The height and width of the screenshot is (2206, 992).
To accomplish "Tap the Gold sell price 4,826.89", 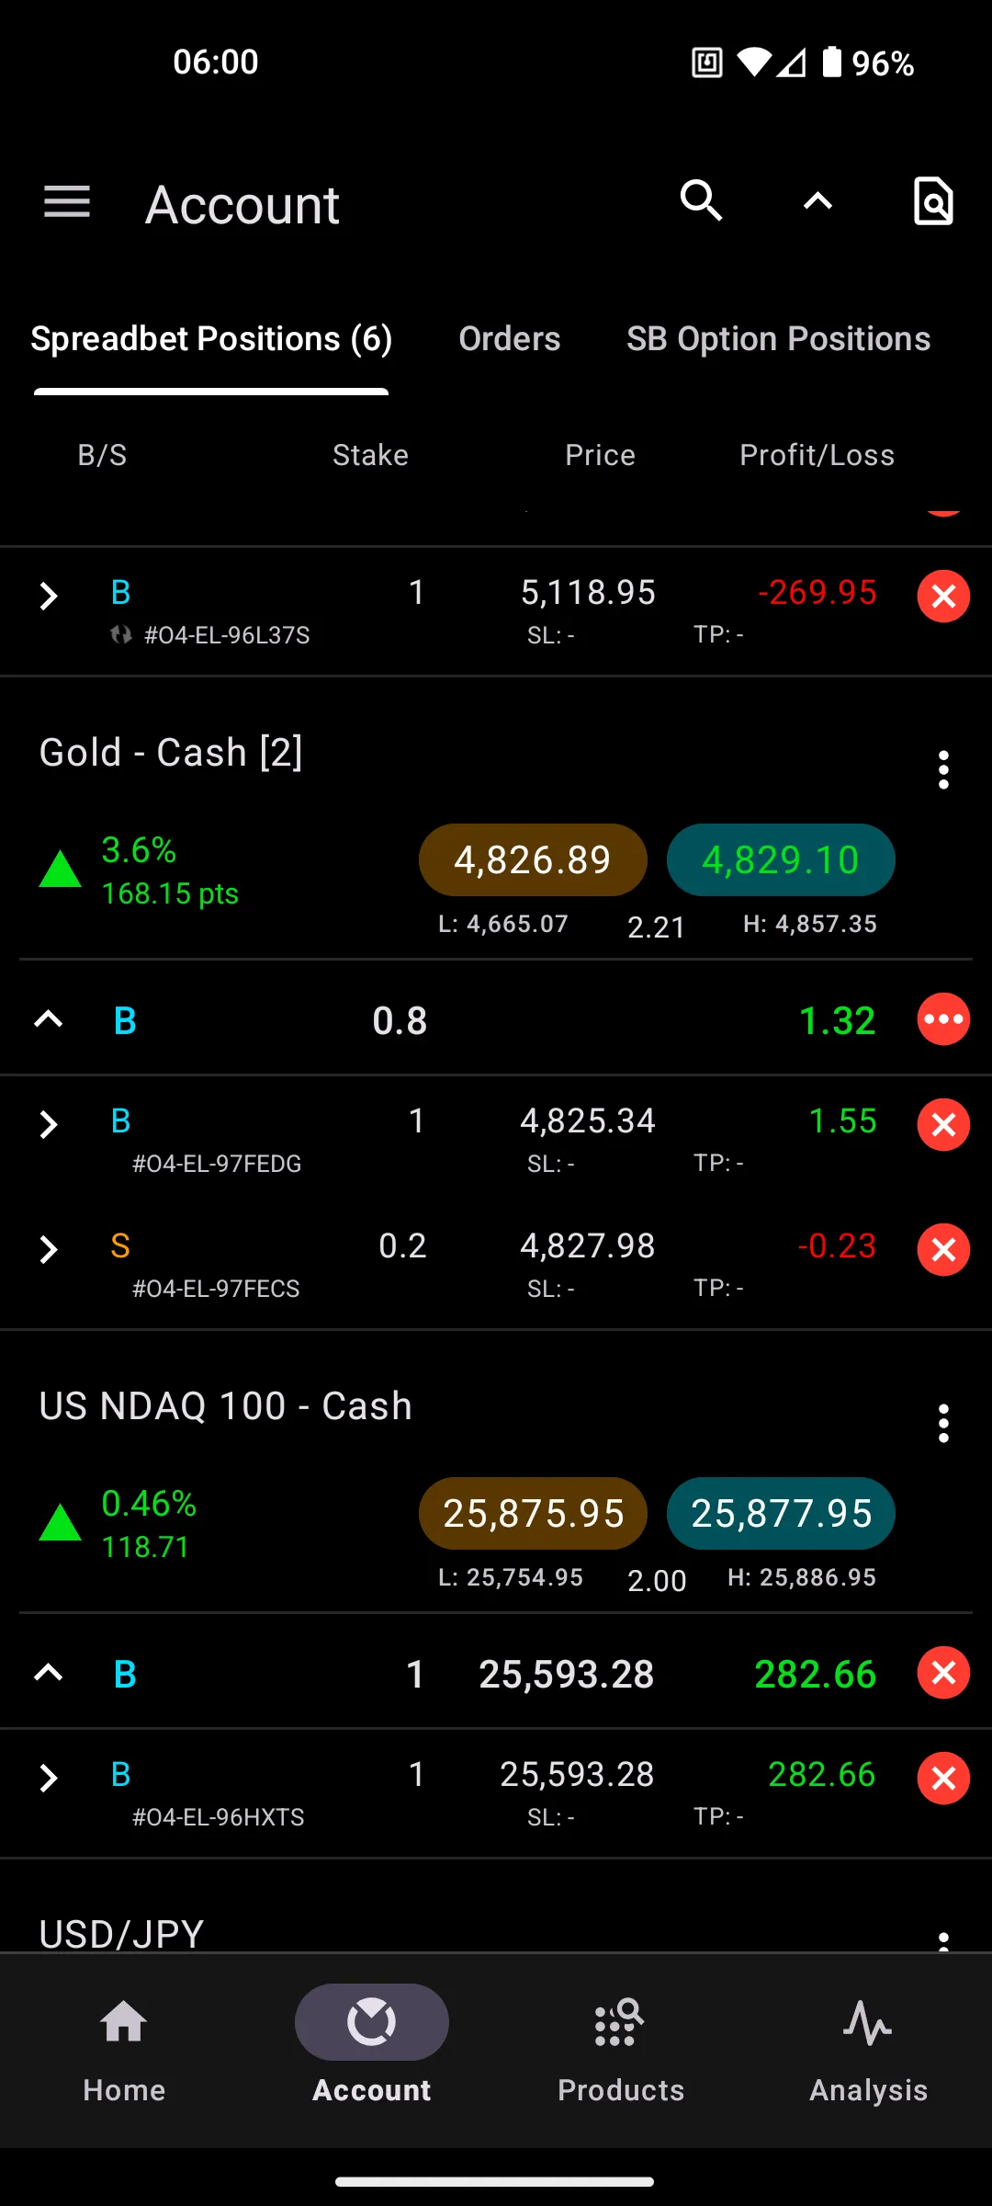I will 533,859.
